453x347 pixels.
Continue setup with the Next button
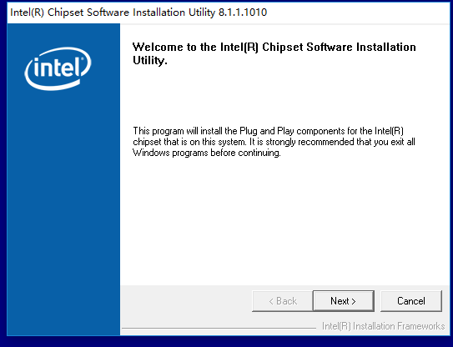343,301
